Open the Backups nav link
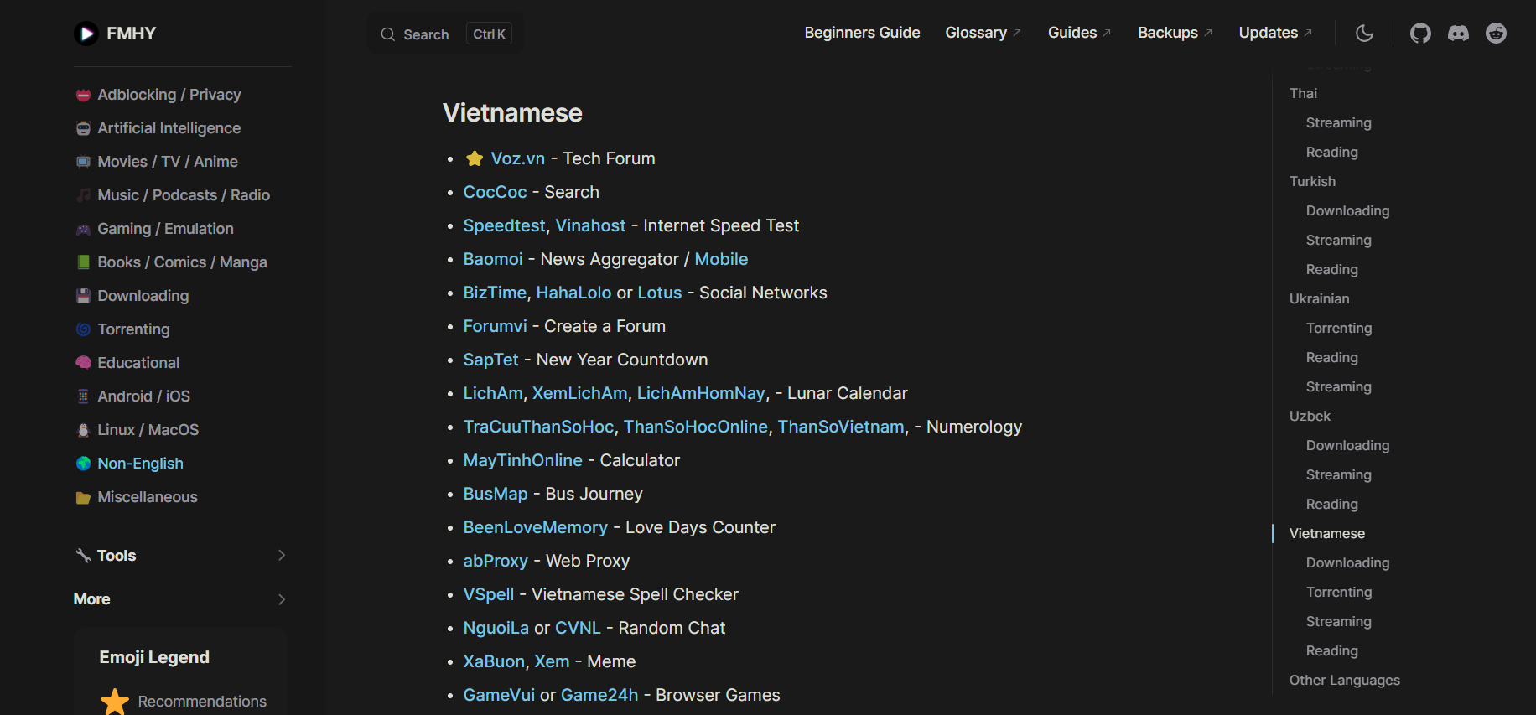The width and height of the screenshot is (1536, 715). (1175, 33)
